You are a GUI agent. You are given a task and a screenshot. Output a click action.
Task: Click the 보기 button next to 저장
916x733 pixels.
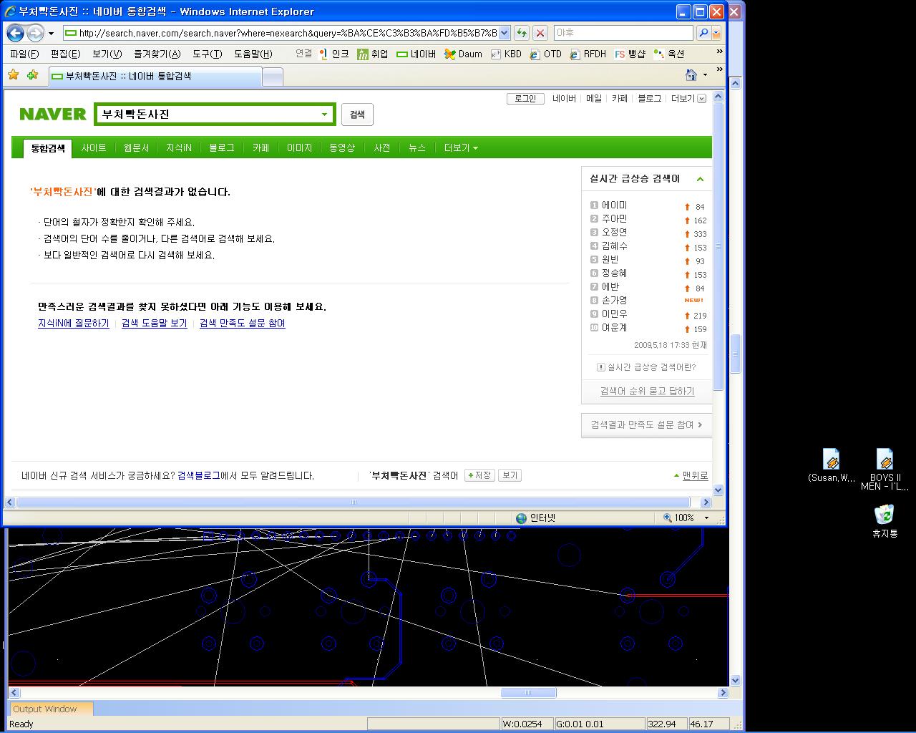click(x=510, y=475)
